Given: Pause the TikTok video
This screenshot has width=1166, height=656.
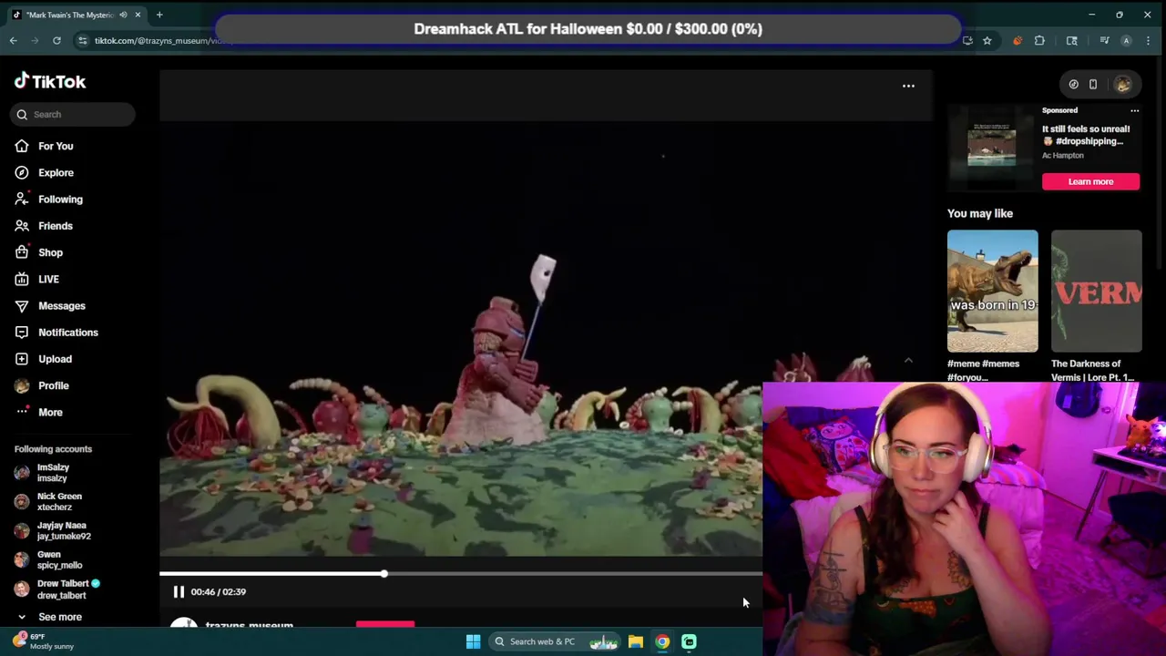Looking at the screenshot, I should (x=179, y=592).
